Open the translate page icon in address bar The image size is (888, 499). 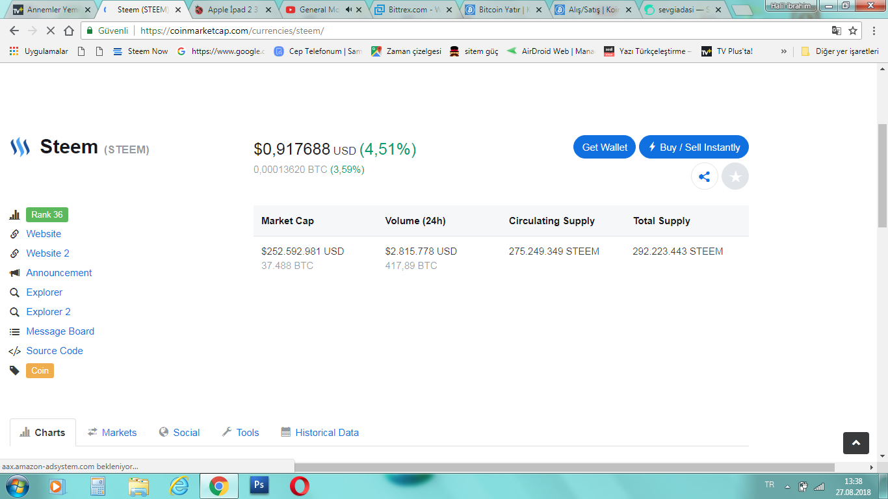point(837,31)
